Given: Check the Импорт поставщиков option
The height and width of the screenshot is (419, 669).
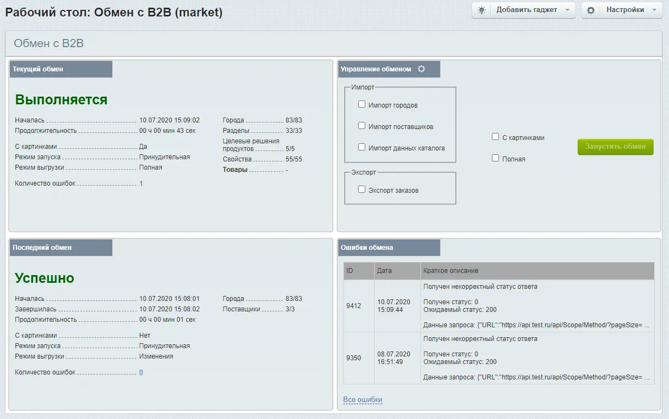Looking at the screenshot, I should tap(361, 126).
